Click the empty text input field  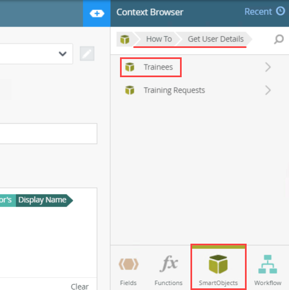click(48, 133)
